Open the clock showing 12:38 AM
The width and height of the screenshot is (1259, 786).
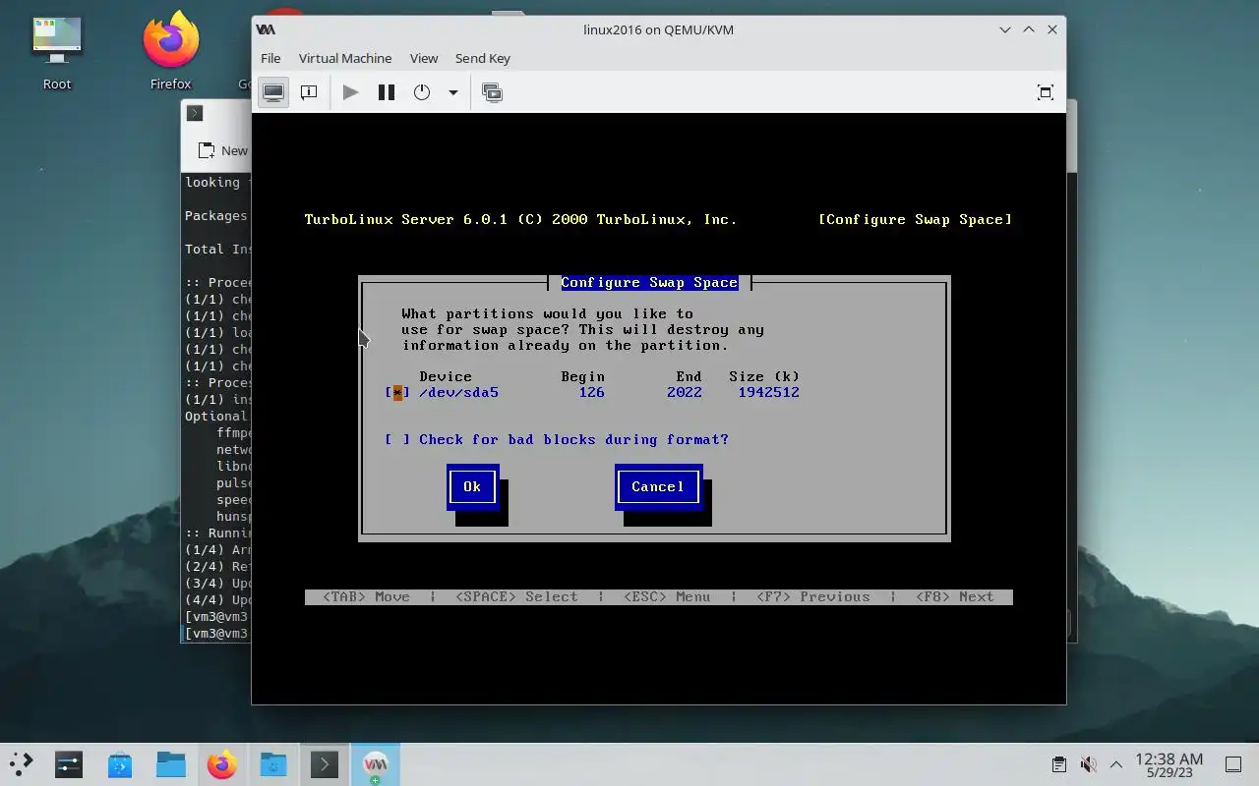tap(1169, 764)
